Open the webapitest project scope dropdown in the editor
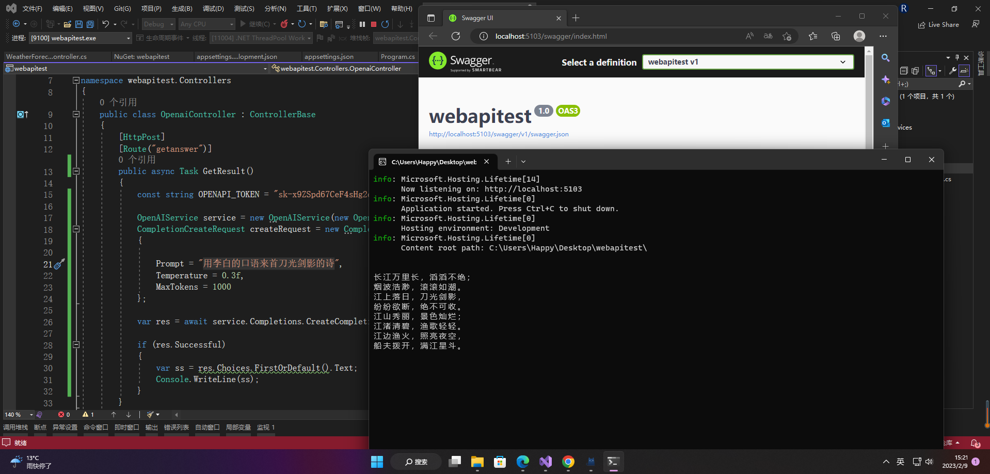The image size is (990, 474). pyautogui.click(x=136, y=69)
